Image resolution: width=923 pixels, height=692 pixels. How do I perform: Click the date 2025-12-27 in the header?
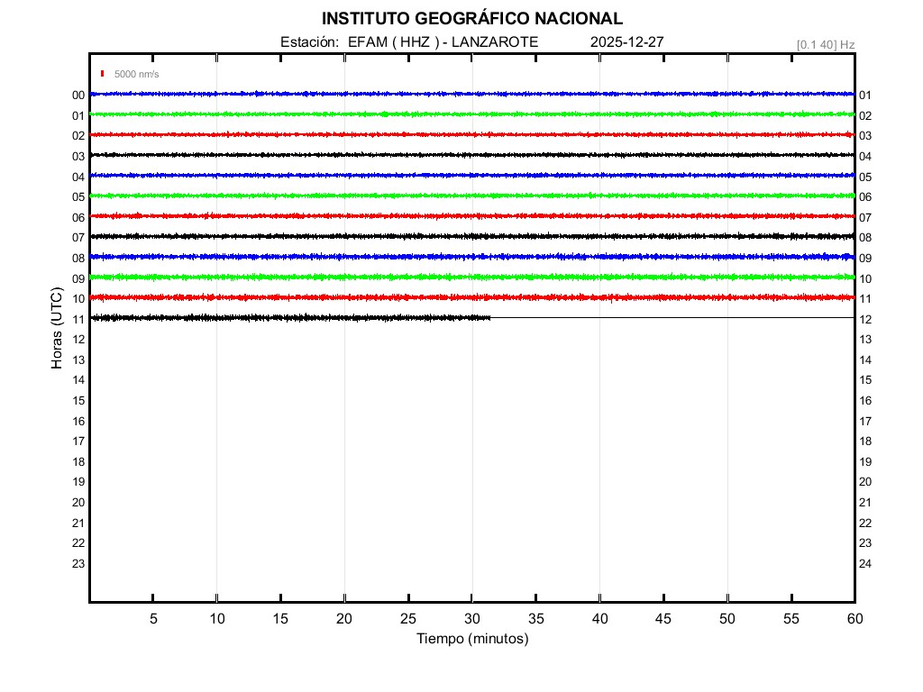pyautogui.click(x=627, y=42)
